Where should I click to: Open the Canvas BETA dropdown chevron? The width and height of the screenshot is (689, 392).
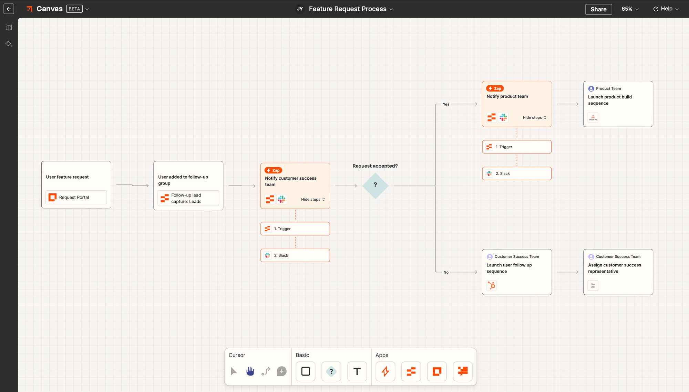(x=87, y=9)
